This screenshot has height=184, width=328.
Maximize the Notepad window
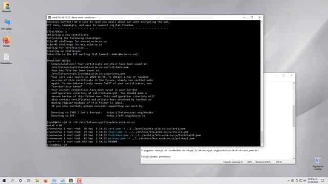pos(283,75)
